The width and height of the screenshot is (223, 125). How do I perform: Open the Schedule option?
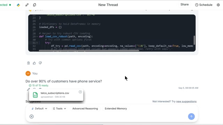click(x=203, y=5)
